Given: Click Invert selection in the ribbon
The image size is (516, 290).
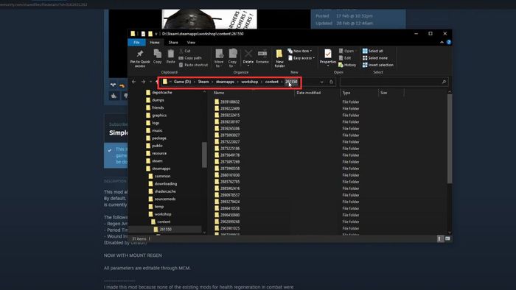Looking at the screenshot, I should 377,65.
